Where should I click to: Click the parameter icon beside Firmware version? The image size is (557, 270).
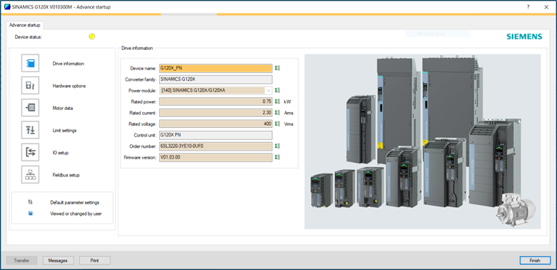point(278,157)
